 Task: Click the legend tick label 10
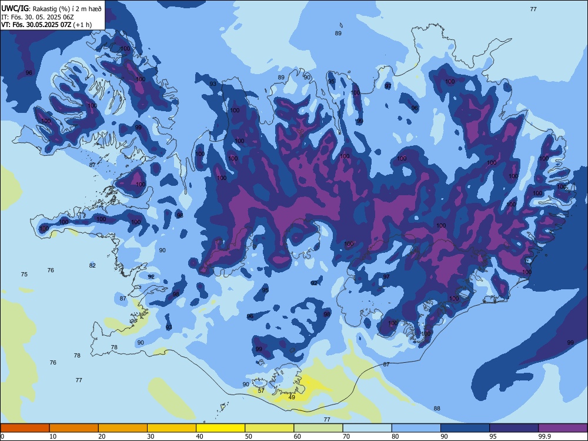54,436
